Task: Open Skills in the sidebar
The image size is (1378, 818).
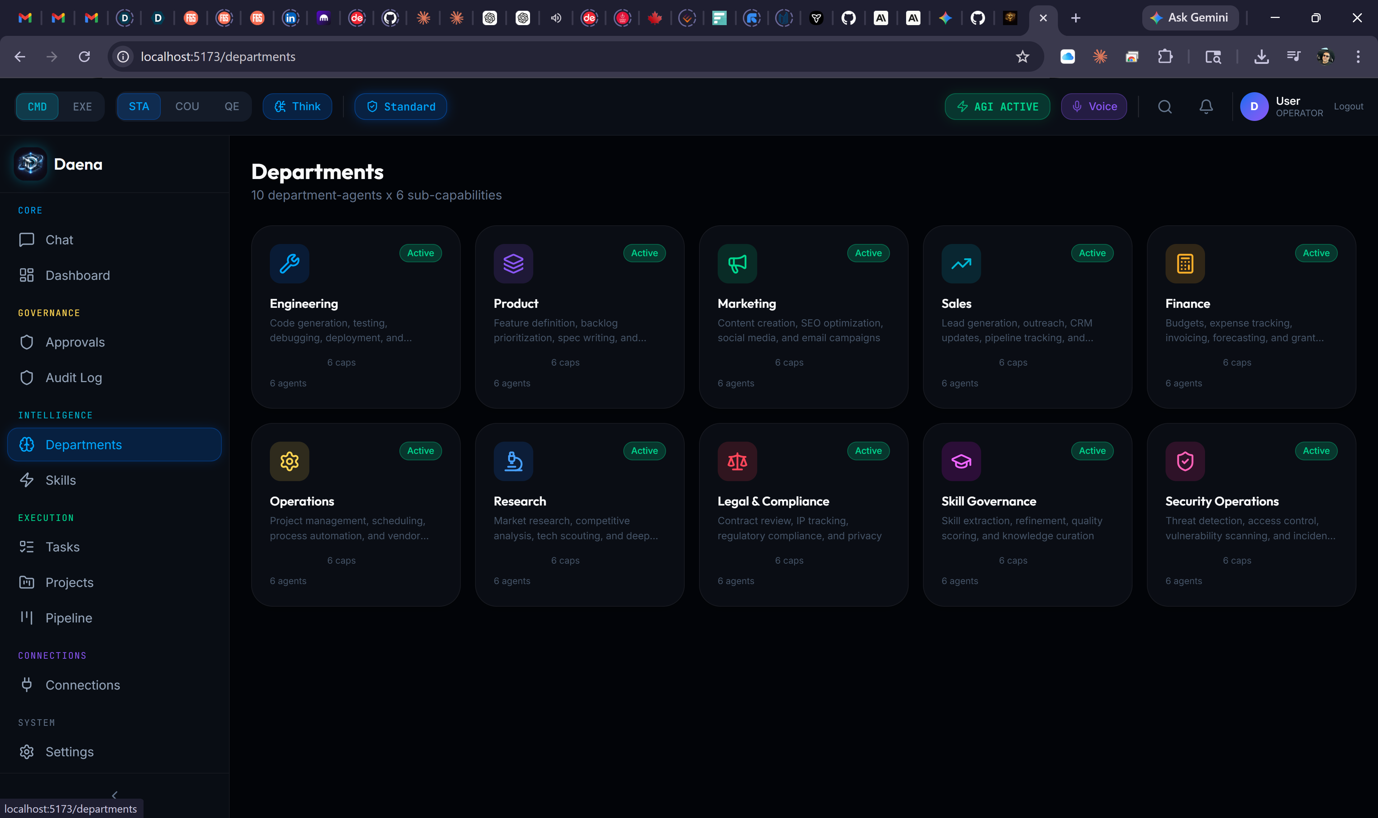Action: click(x=61, y=480)
